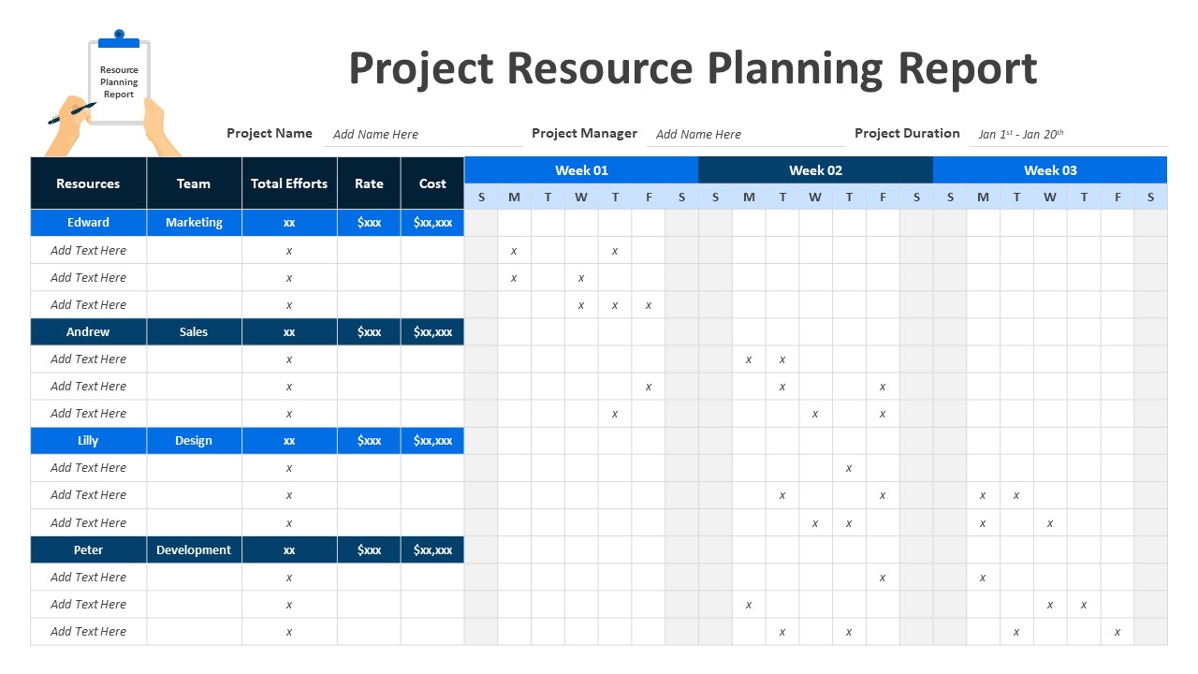The image size is (1198, 674).
Task: Click the clipboard Resource Planning Report icon
Action: (119, 82)
